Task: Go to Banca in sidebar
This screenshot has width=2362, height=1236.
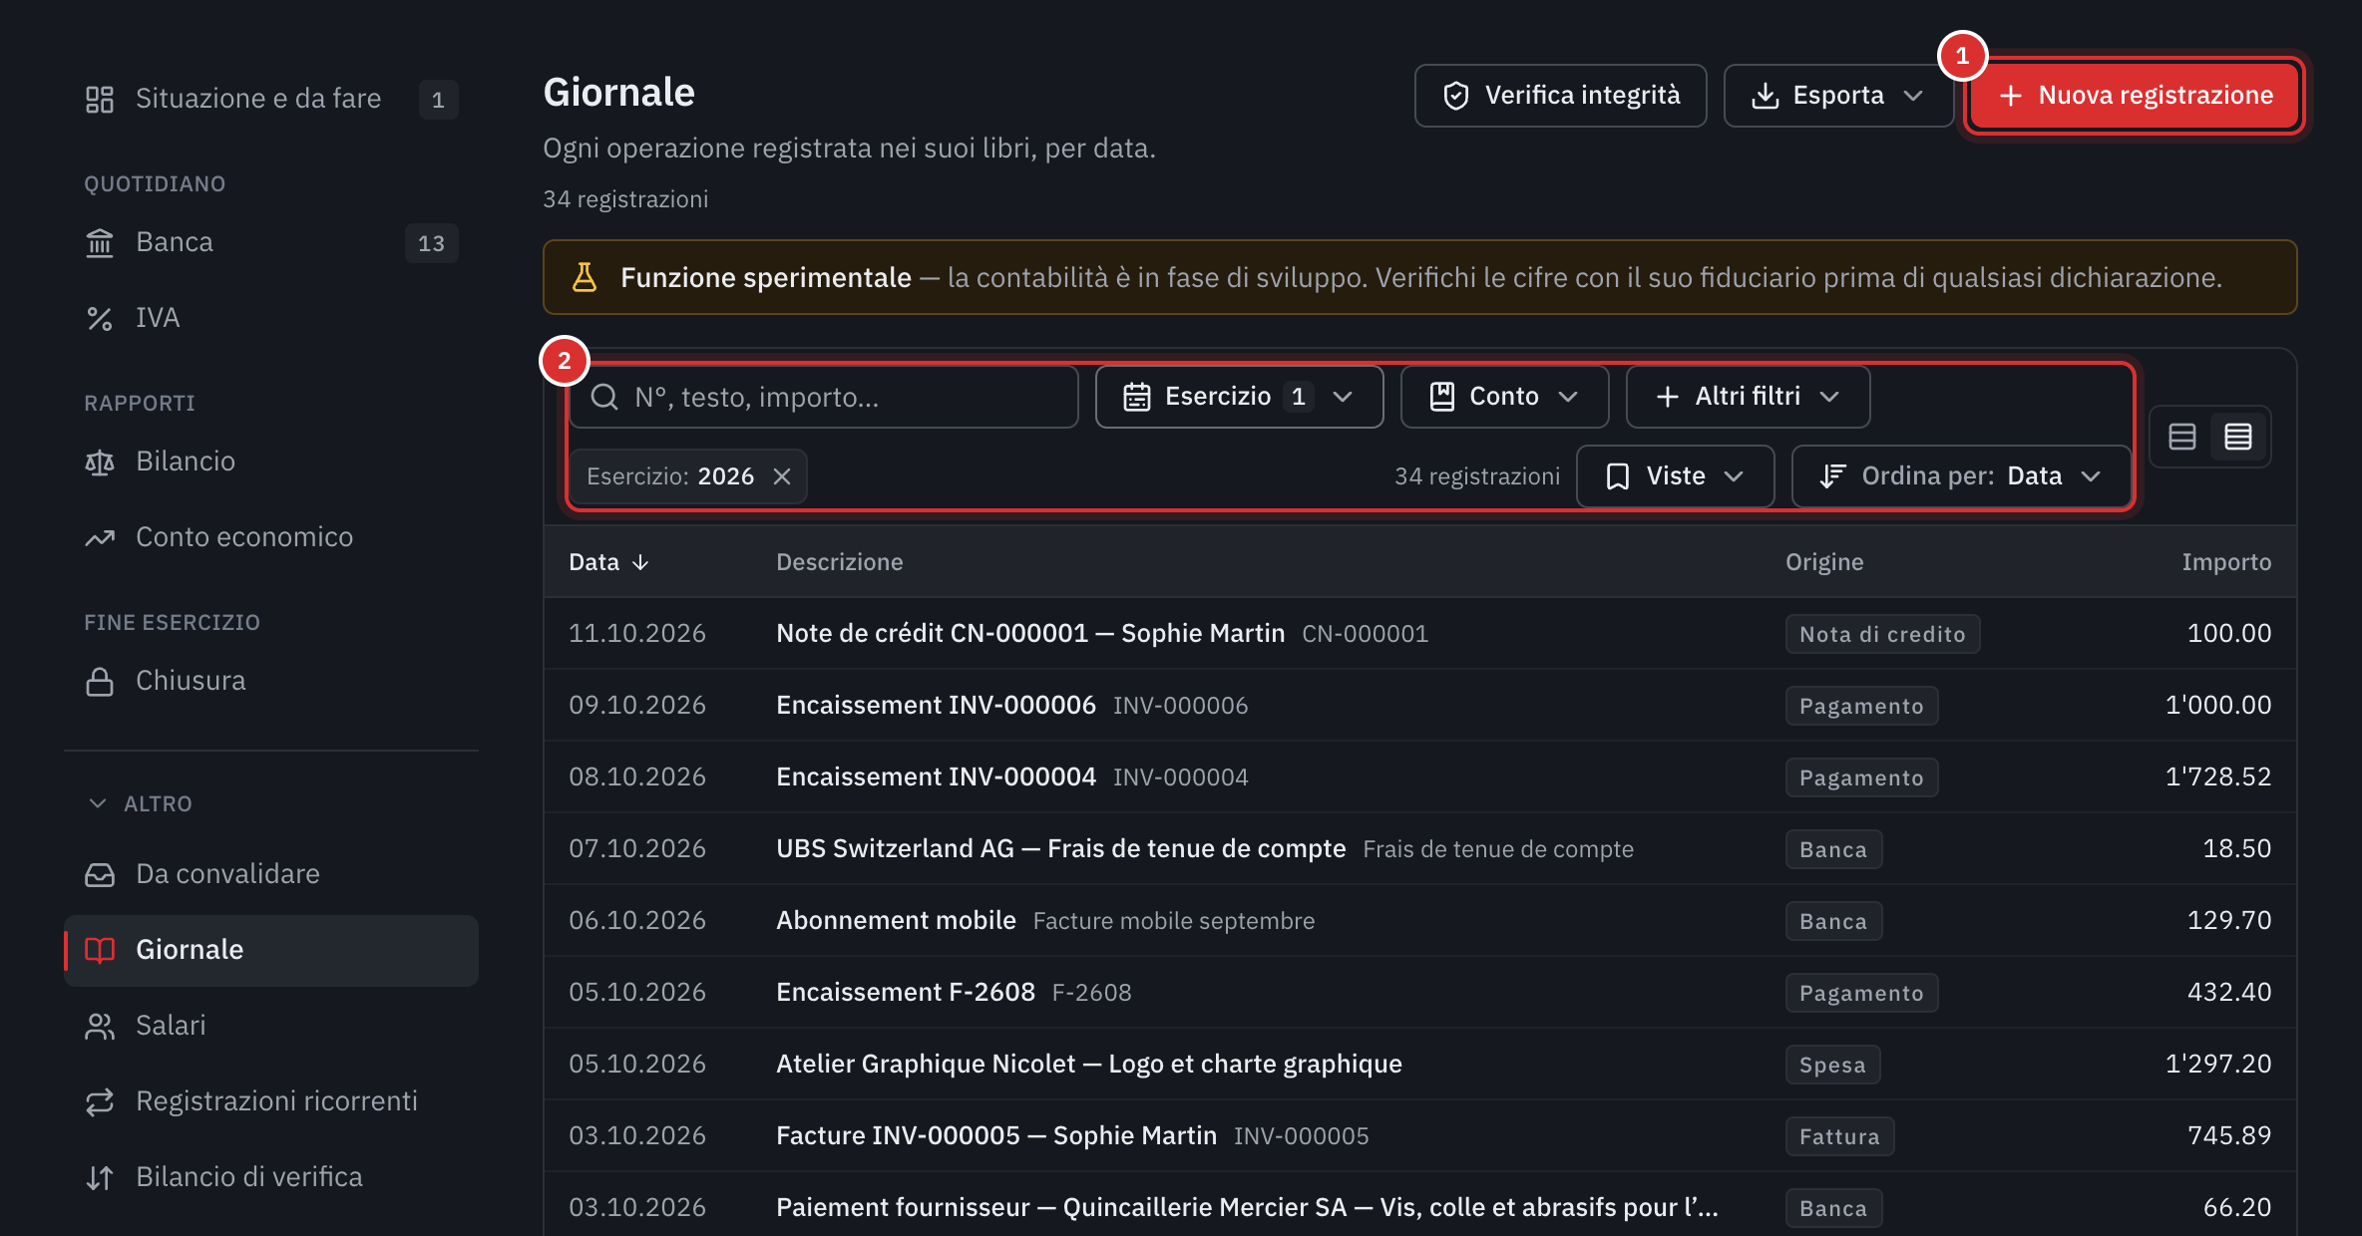Action: coord(270,242)
